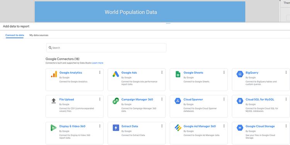Click the panel drag handle dots
The image size is (290, 145).
168,23
